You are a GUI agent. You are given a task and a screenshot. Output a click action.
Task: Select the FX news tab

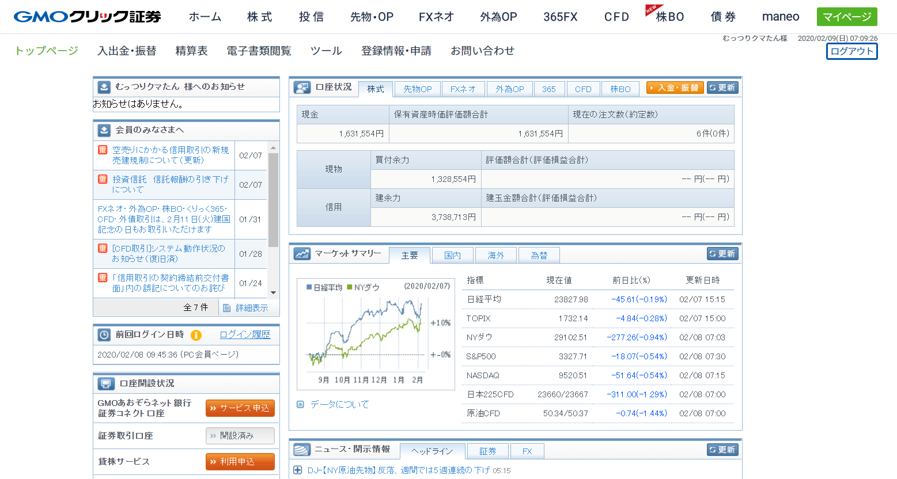(x=527, y=451)
